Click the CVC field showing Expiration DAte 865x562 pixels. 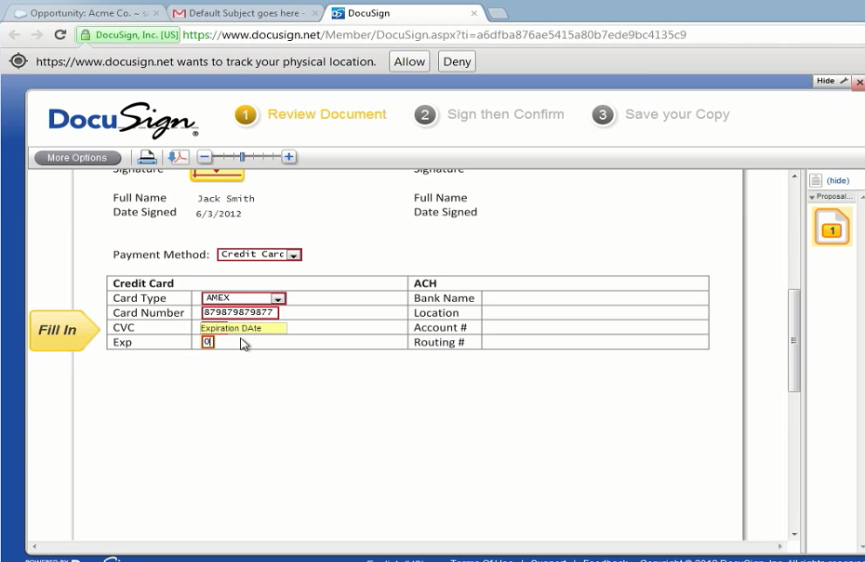point(244,328)
